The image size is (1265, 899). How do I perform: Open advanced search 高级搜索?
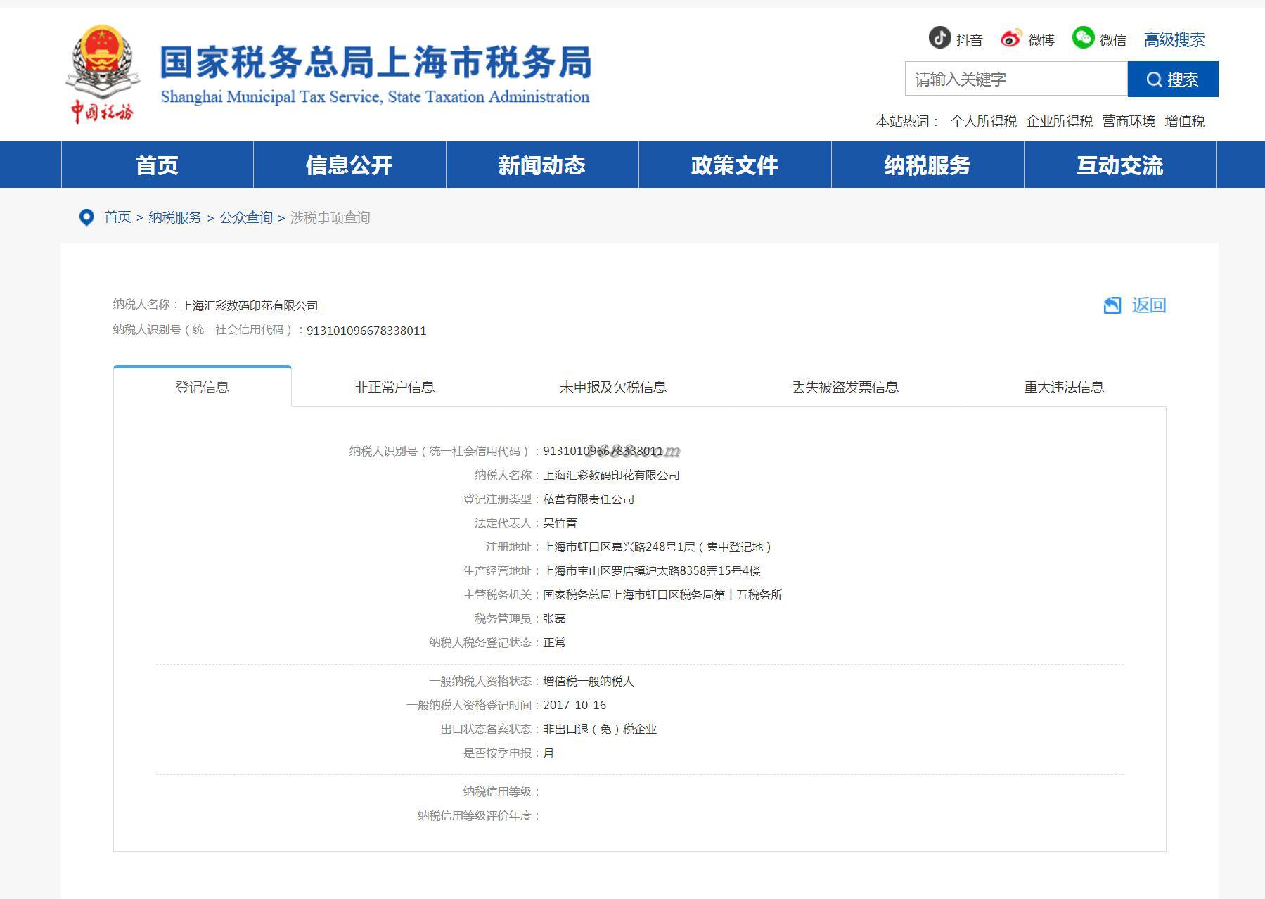(1174, 39)
